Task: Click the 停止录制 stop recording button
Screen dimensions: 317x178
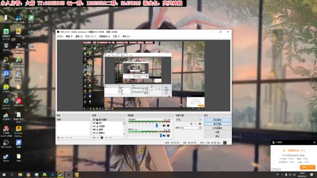Action: coord(217,124)
